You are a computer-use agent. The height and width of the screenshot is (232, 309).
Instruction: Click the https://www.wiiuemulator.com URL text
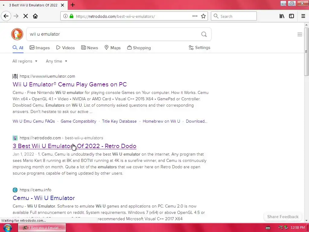click(47, 76)
